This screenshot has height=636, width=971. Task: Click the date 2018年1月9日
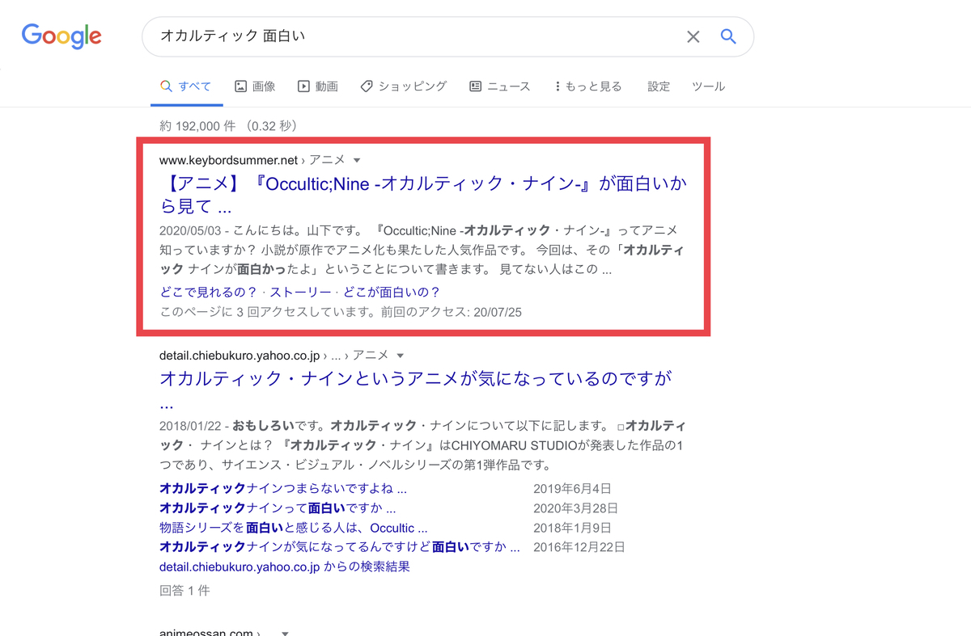(572, 529)
